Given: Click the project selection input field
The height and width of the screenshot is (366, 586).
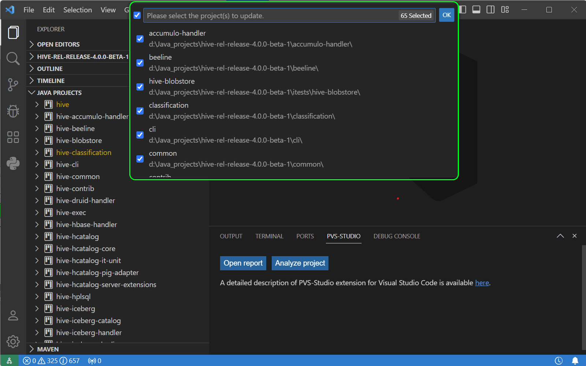Looking at the screenshot, I should 256,15.
